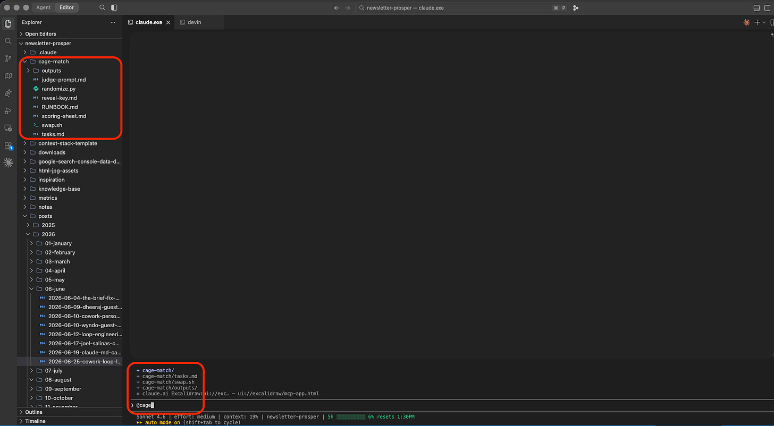Open the Explorer more actions ellipsis

coord(112,22)
